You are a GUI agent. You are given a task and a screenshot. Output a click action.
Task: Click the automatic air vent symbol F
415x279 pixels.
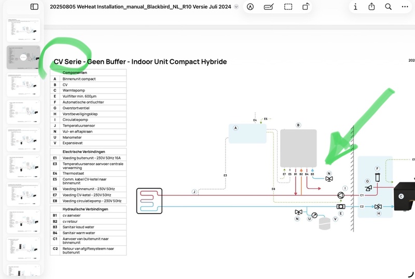[x=378, y=177]
